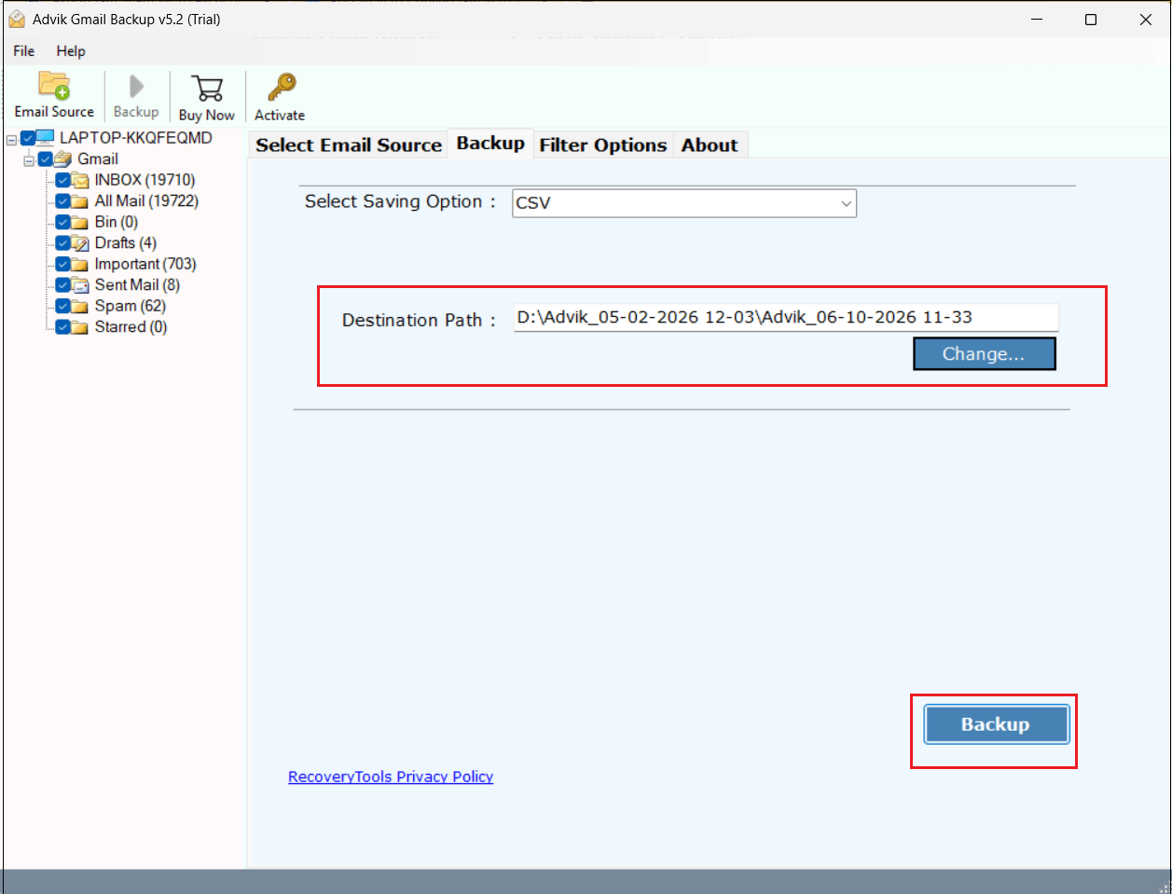Collapse the LAPTOP-KKQFEQMD tree node
The height and width of the screenshot is (894, 1172).
coord(12,139)
